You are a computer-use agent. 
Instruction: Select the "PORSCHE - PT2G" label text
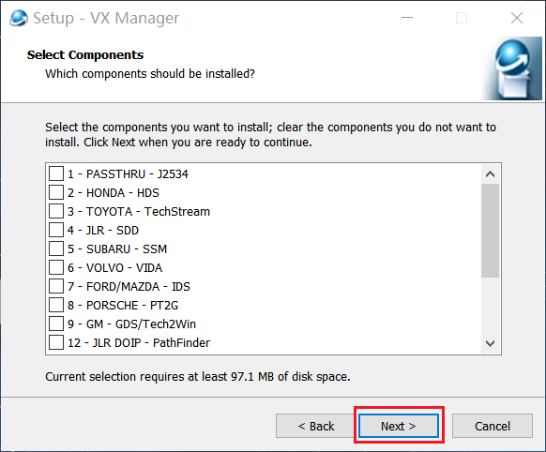point(132,305)
